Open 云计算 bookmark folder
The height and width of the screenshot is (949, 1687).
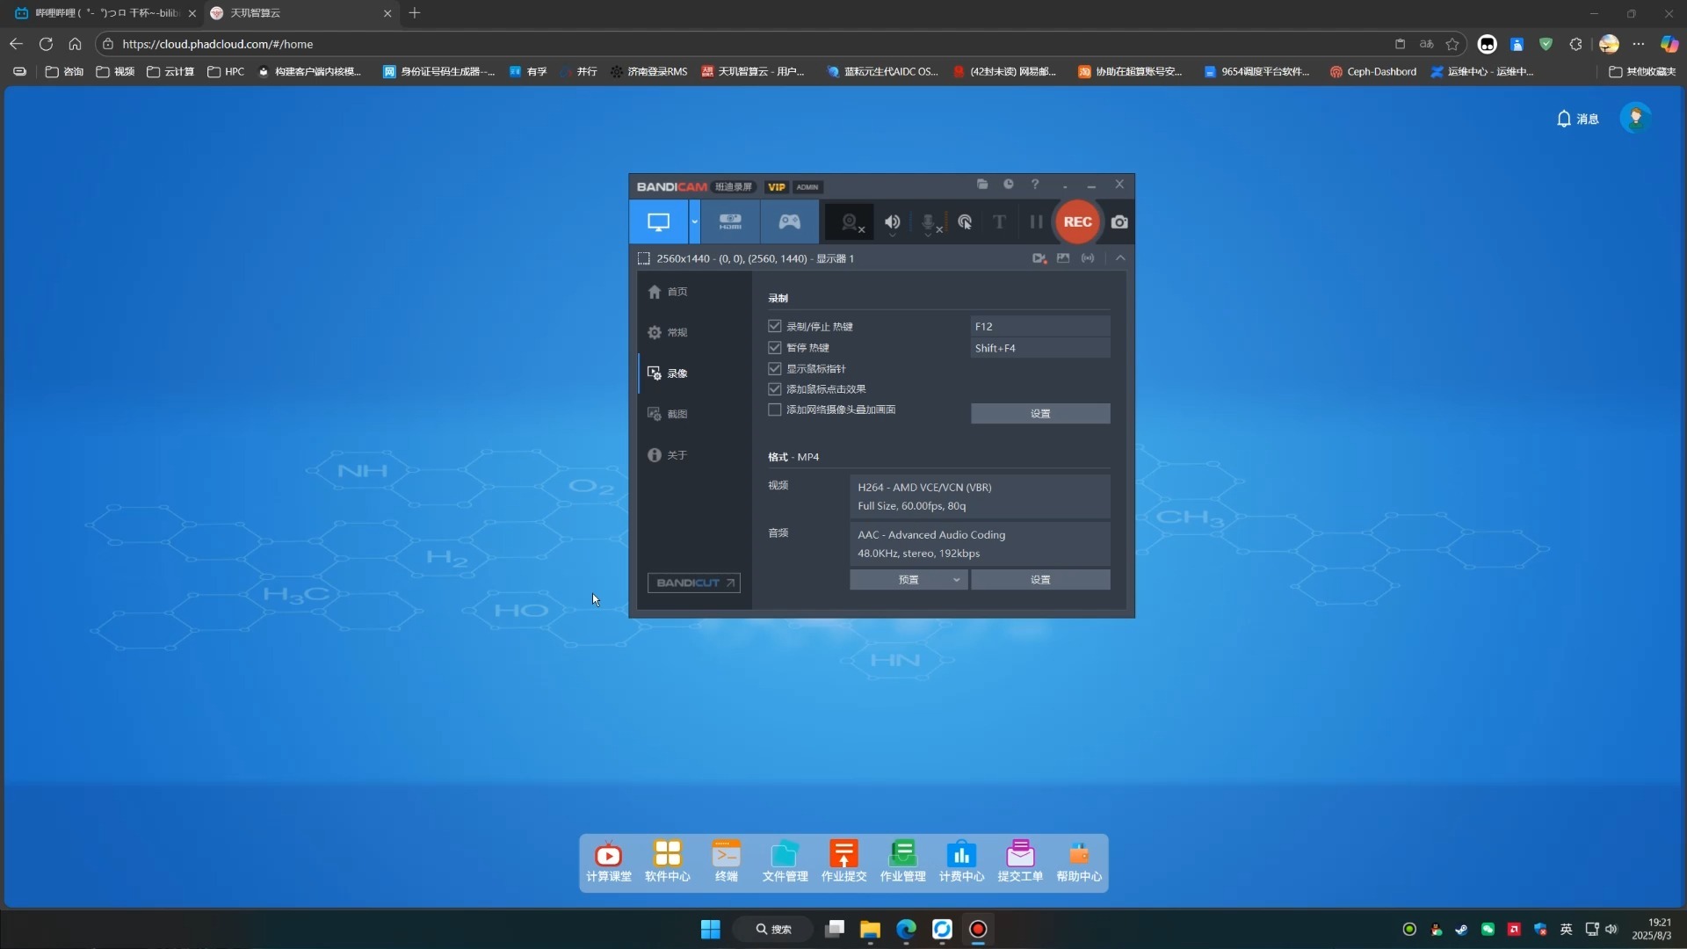170,72
